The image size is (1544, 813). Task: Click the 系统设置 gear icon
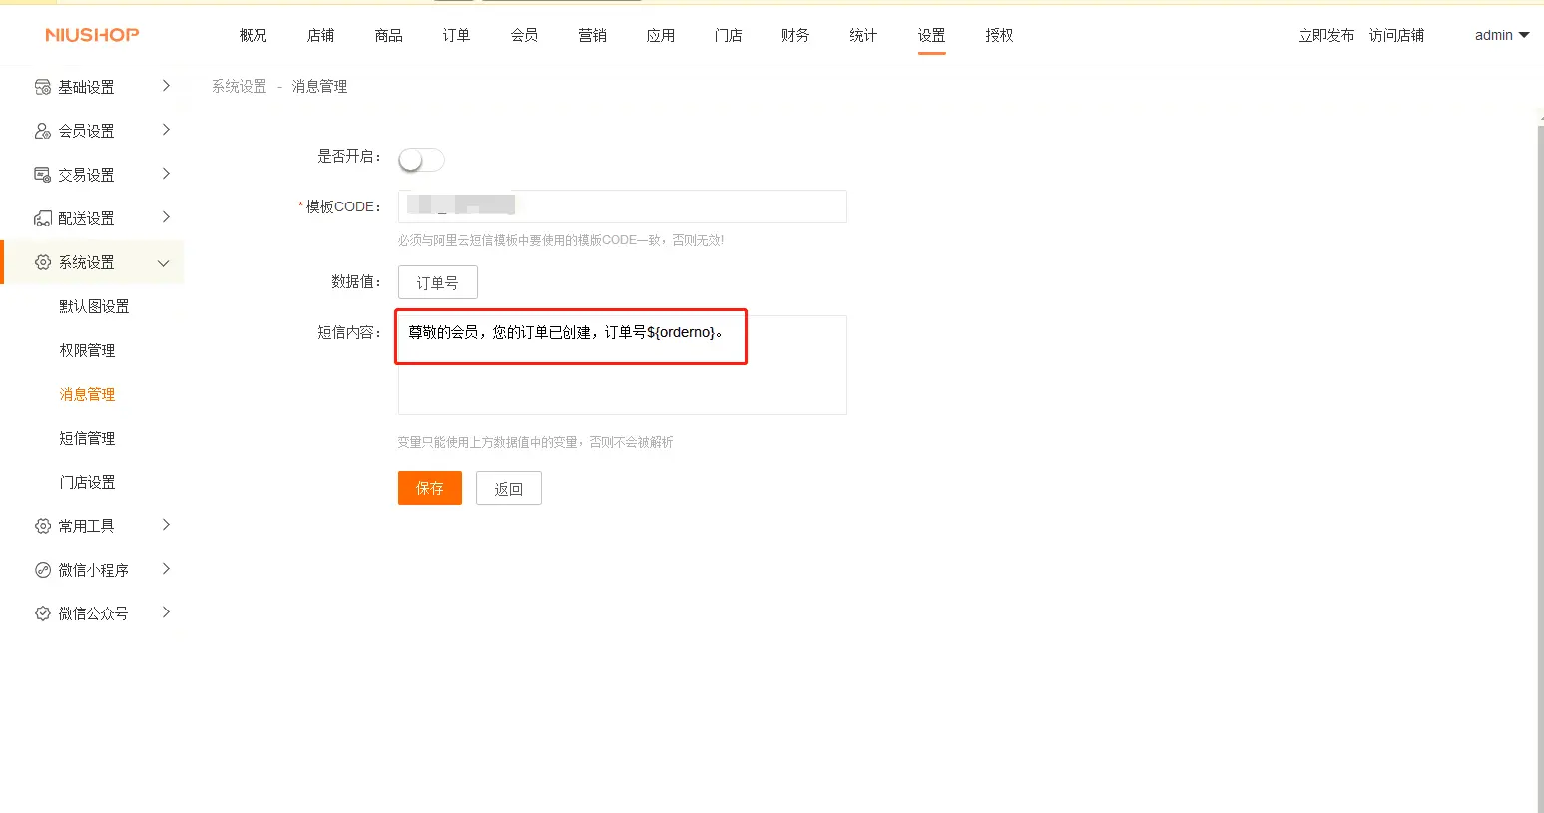coord(42,262)
